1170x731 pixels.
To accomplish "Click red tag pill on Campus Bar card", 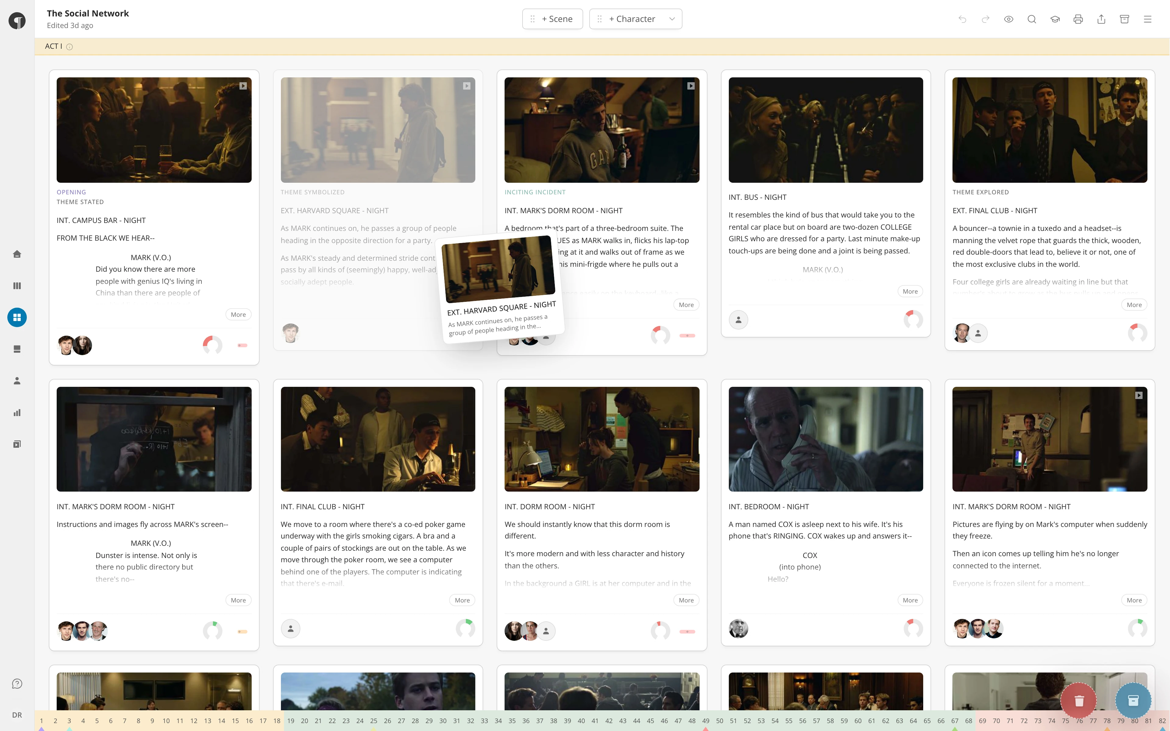I will click(x=242, y=345).
